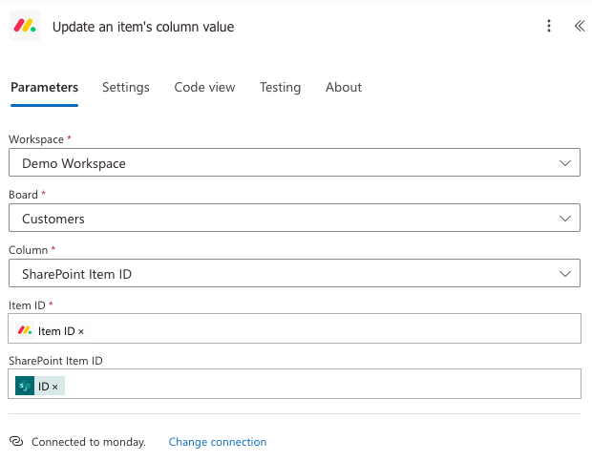The width and height of the screenshot is (592, 462).
Task: Collapse the panel with double chevron icon
Action: [x=580, y=26]
